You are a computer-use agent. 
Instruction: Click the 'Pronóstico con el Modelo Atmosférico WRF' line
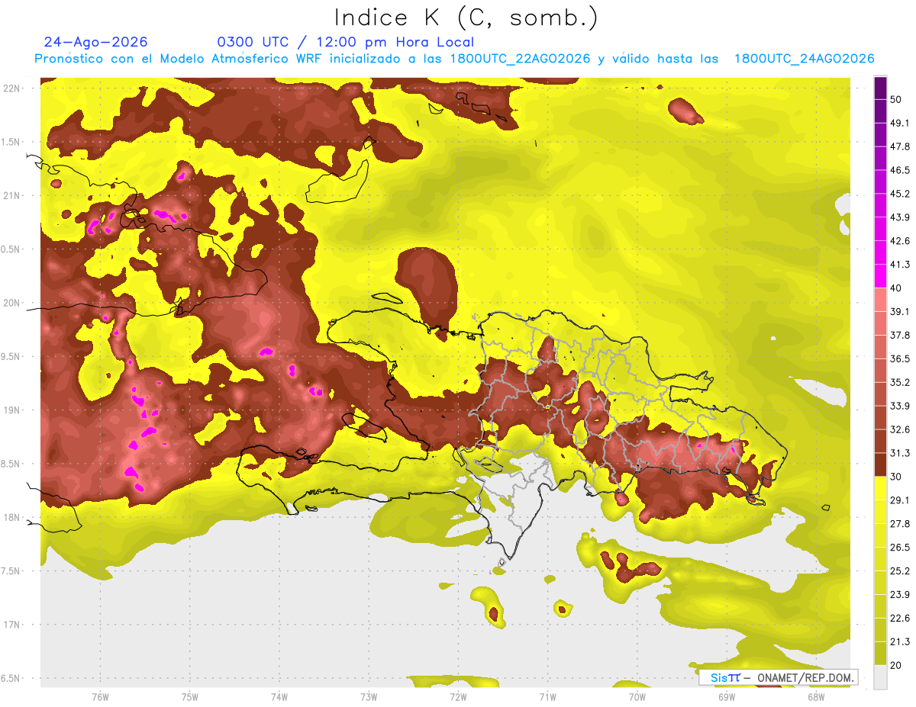[x=454, y=59]
